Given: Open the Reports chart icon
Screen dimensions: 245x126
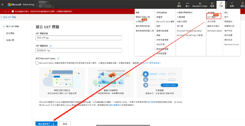Looking at the screenshot, I should click(x=212, y=5).
